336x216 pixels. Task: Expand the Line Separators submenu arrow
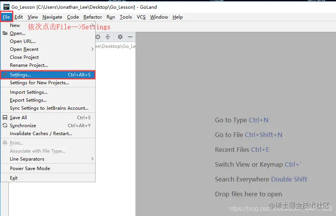[x=93, y=159]
